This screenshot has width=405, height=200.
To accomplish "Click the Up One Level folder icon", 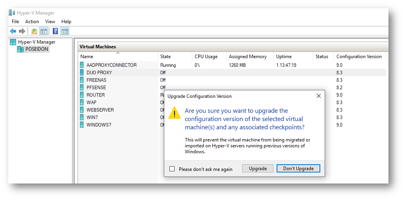I will point(34,31).
